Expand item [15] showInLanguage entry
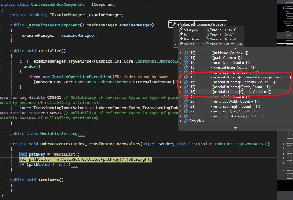The height and width of the screenshot is (200, 293). point(181,77)
